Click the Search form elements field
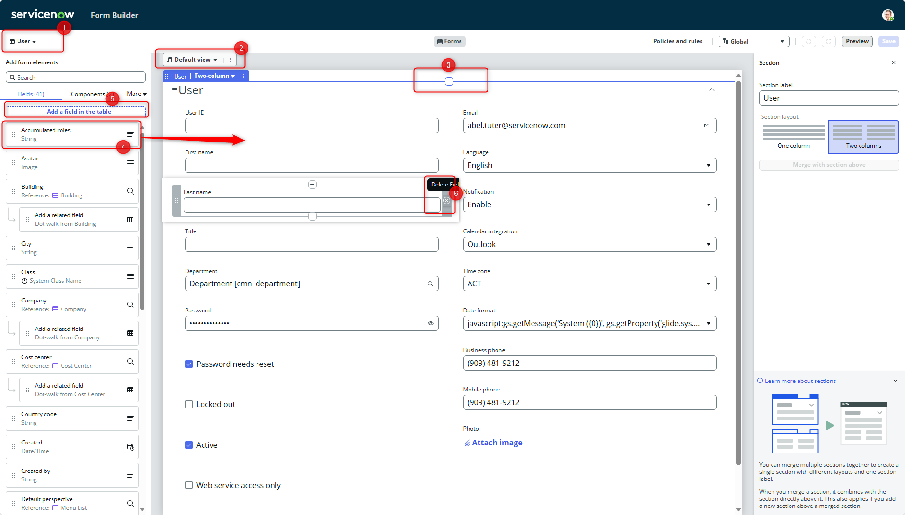Viewport: 905px width, 515px height. pos(76,78)
